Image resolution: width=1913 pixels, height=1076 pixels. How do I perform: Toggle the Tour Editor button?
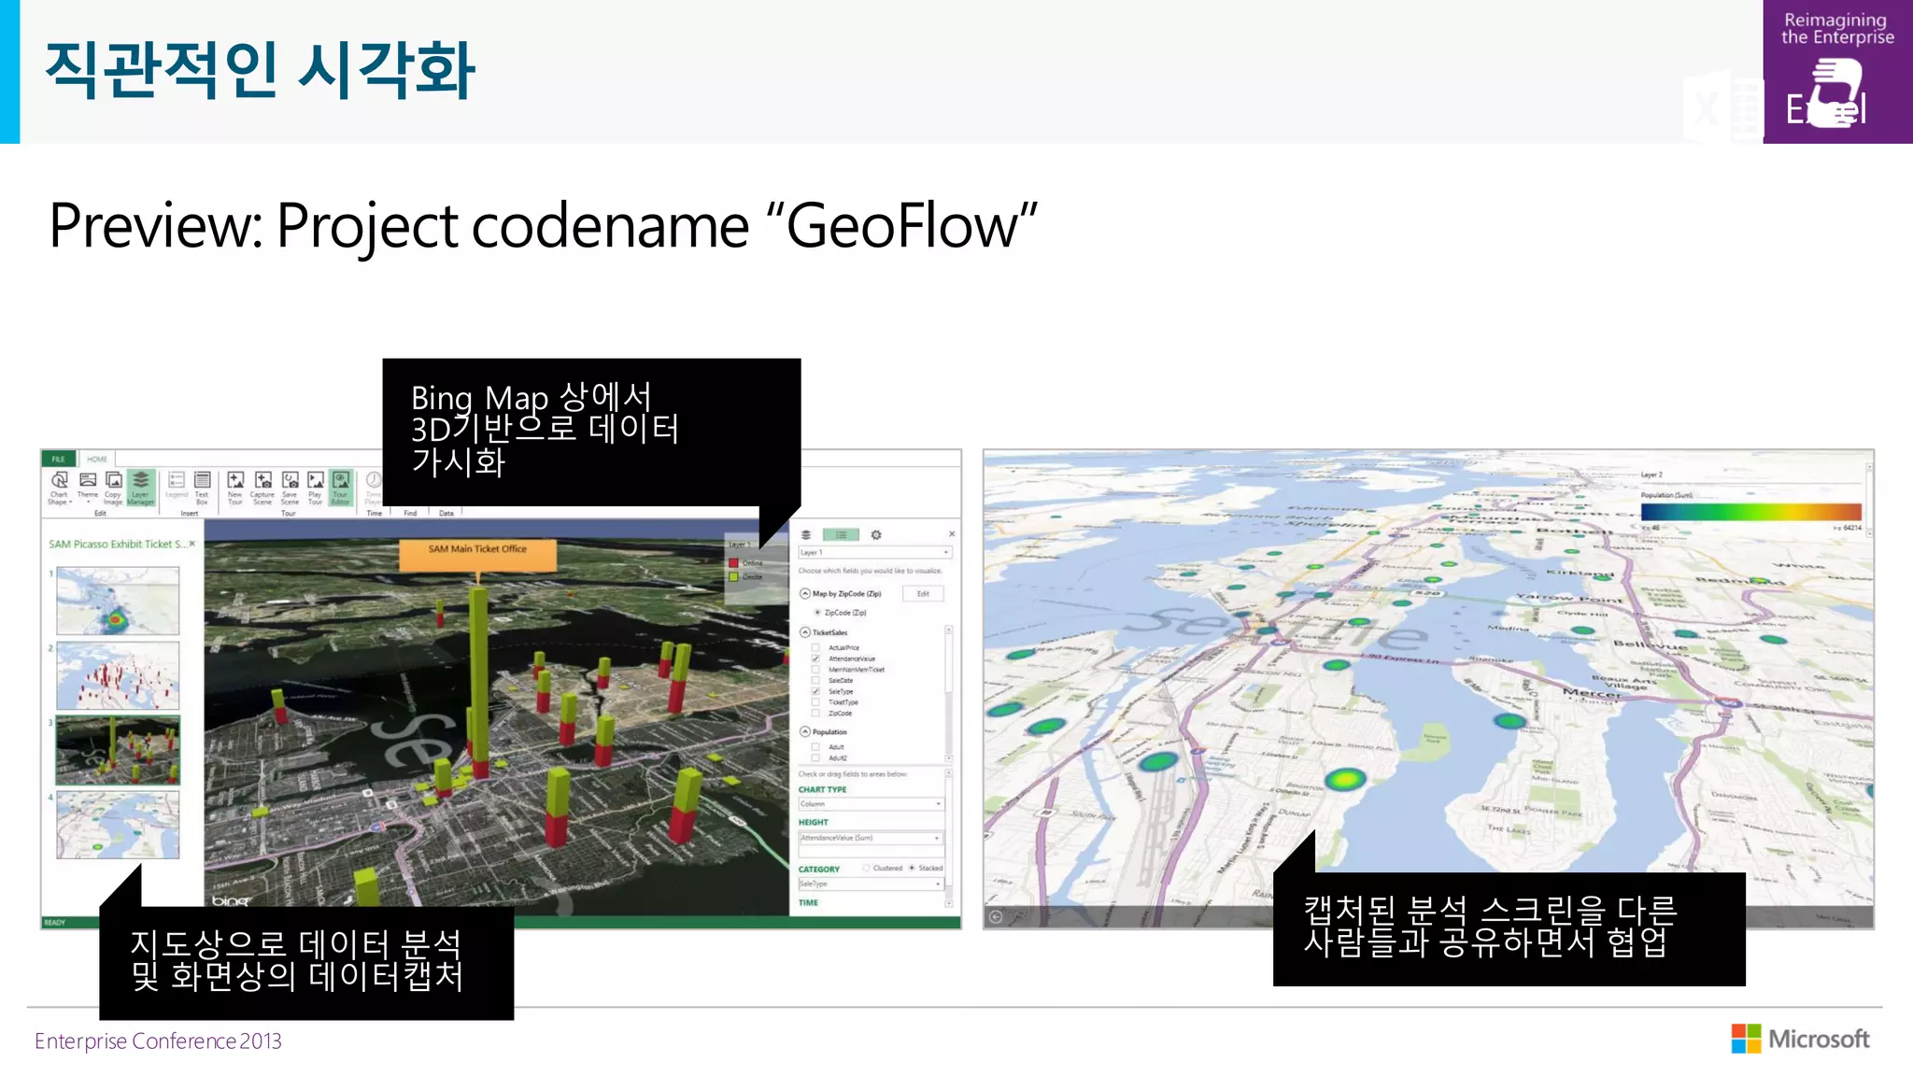[x=341, y=488]
